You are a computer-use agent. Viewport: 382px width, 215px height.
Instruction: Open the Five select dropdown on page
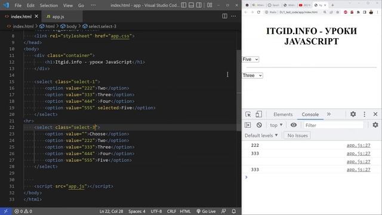point(251,59)
